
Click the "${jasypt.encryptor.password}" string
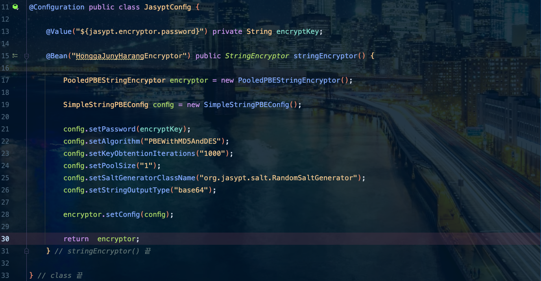(x=140, y=31)
